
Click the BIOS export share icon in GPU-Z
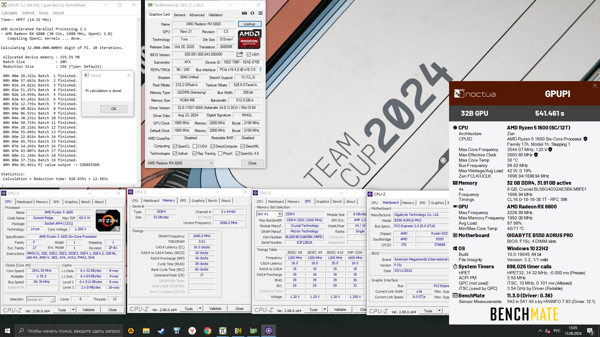(240, 54)
